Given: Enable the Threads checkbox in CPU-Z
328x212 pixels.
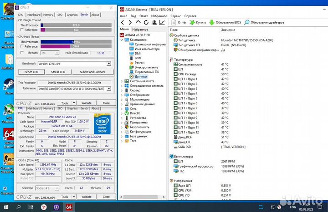Looking at the screenshot, I should (x=22, y=53).
